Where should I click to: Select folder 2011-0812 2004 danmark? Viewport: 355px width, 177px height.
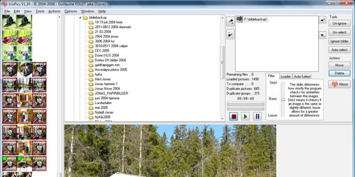tap(113, 27)
